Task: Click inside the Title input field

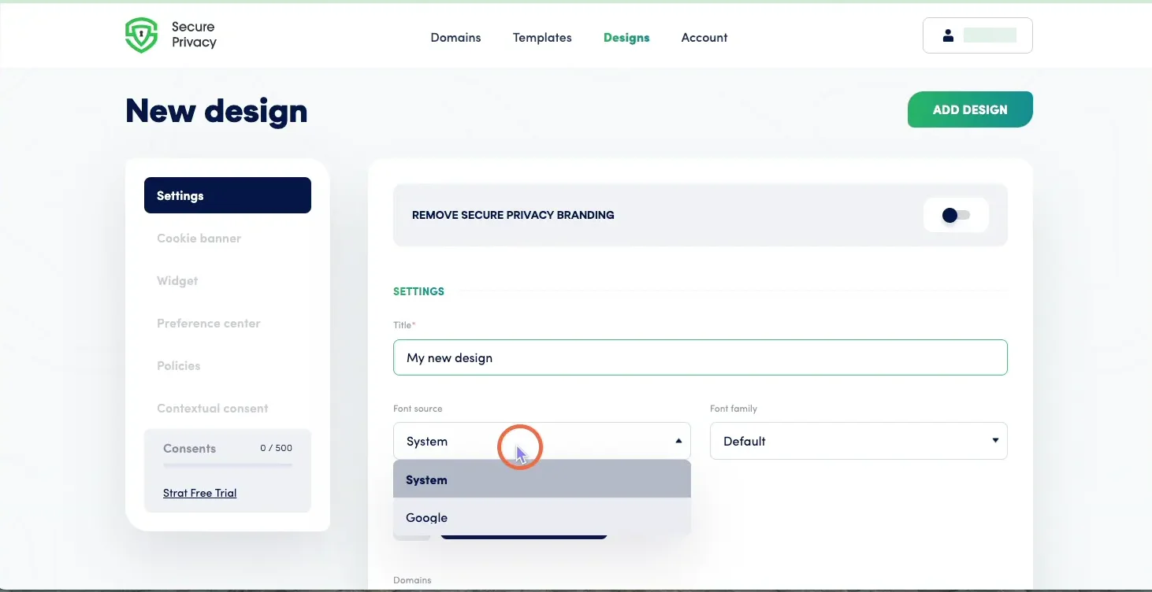Action: pyautogui.click(x=700, y=357)
